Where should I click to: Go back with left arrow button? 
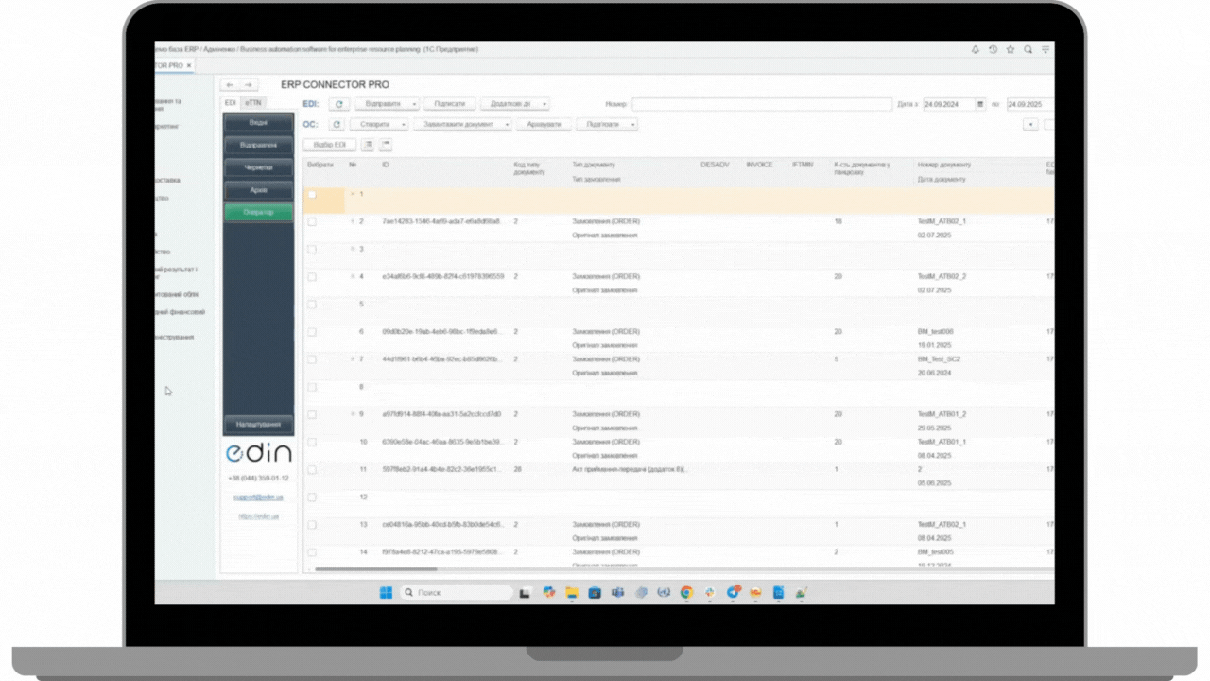point(230,85)
